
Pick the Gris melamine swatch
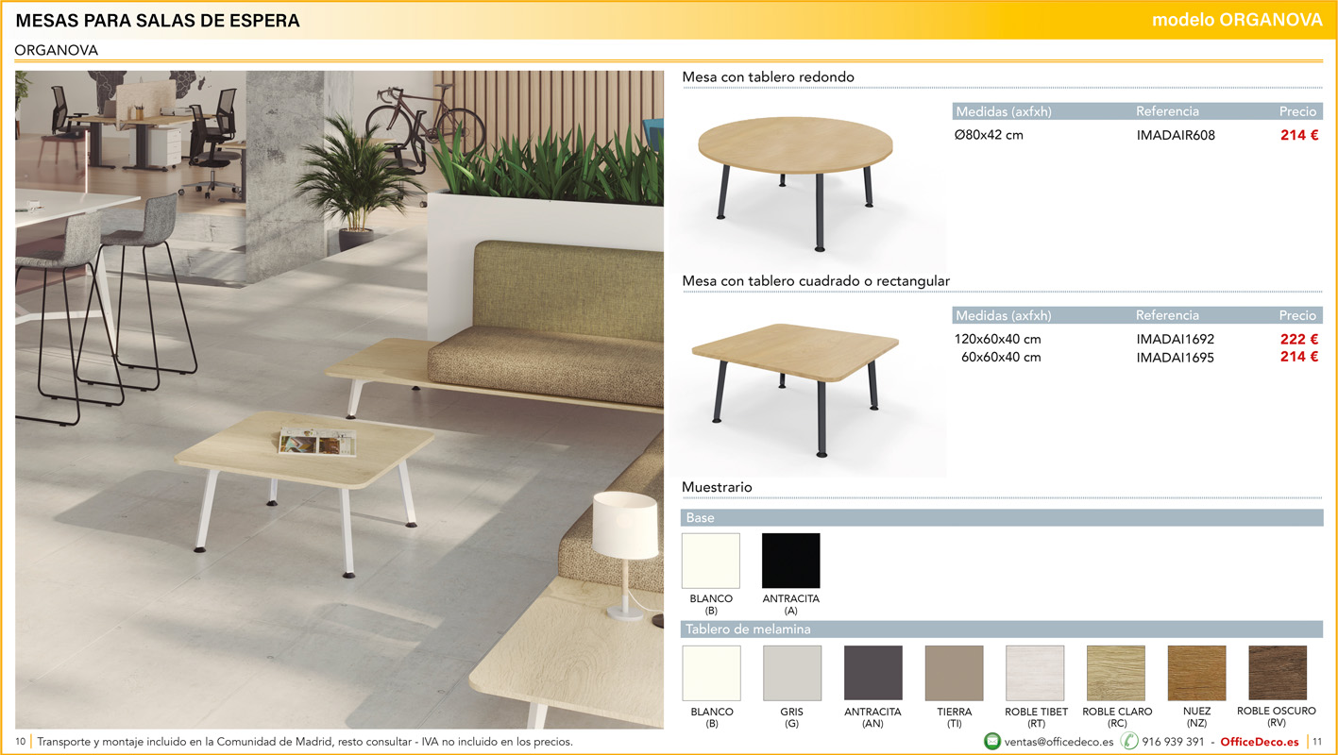point(792,673)
